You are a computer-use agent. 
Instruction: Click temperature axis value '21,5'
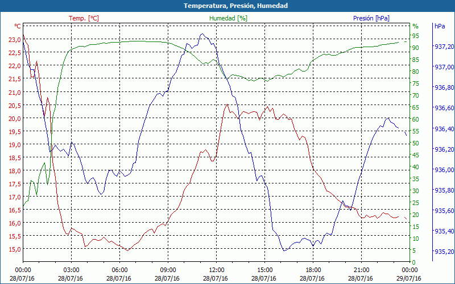(x=15, y=79)
